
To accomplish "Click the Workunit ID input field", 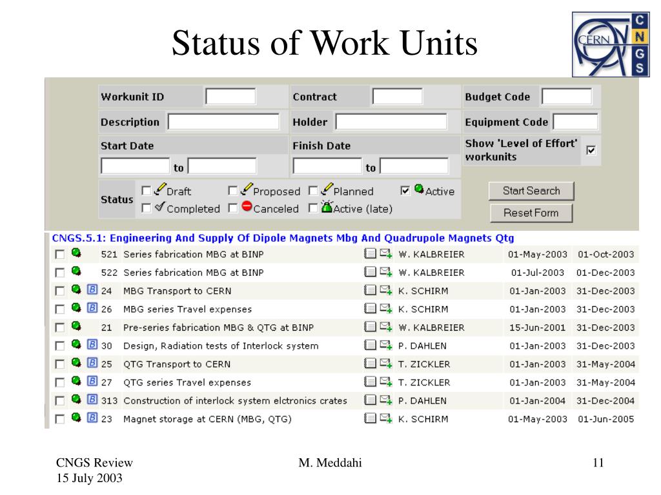I will coord(230,97).
